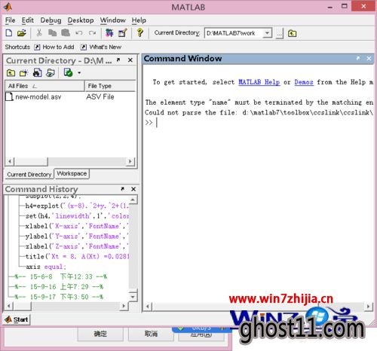377x351 pixels.
Task: Switch to the Current Directory tab
Action: [29, 175]
